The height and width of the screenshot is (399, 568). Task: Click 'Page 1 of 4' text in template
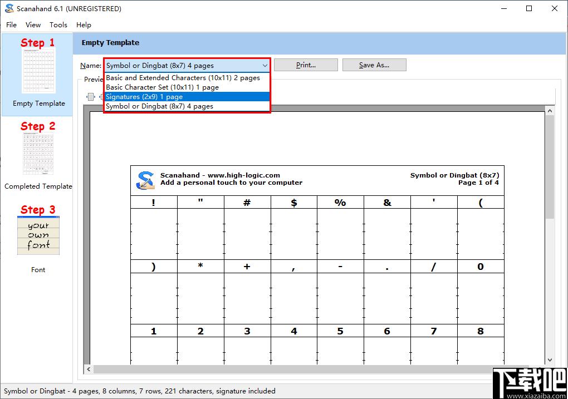point(478,183)
